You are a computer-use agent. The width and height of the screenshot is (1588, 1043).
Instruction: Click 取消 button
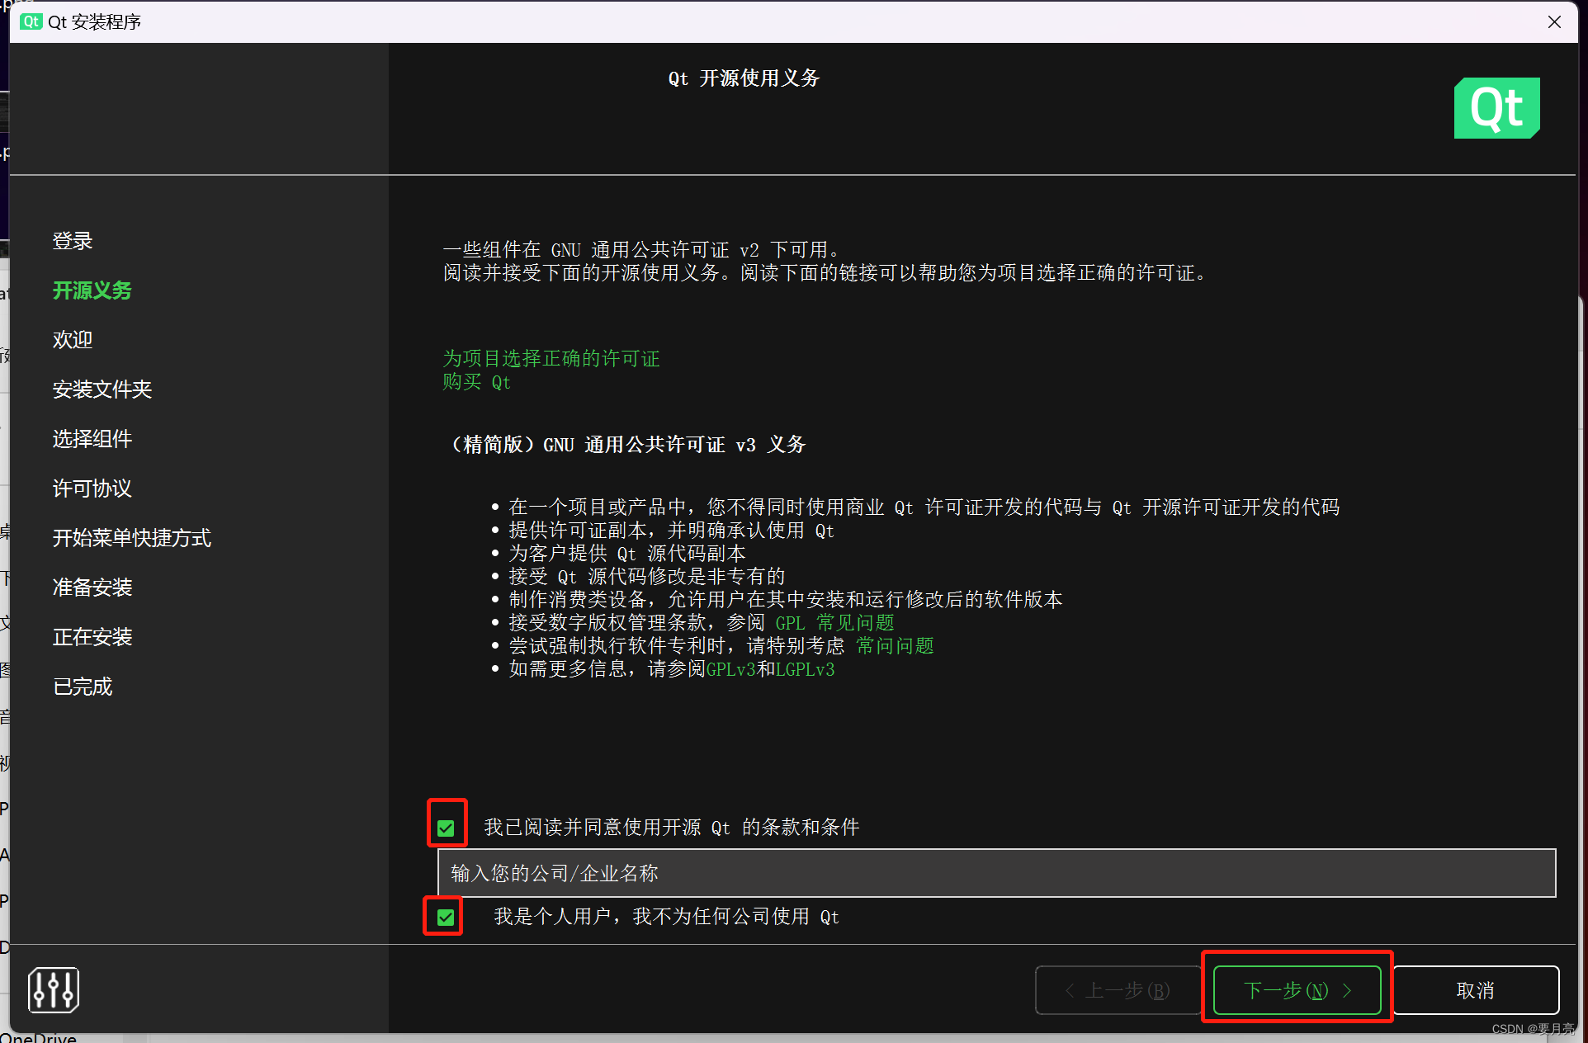pyautogui.click(x=1475, y=990)
